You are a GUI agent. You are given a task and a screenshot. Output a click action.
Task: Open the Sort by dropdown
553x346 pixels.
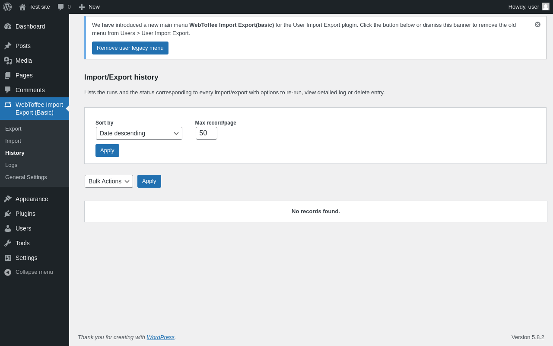point(139,133)
